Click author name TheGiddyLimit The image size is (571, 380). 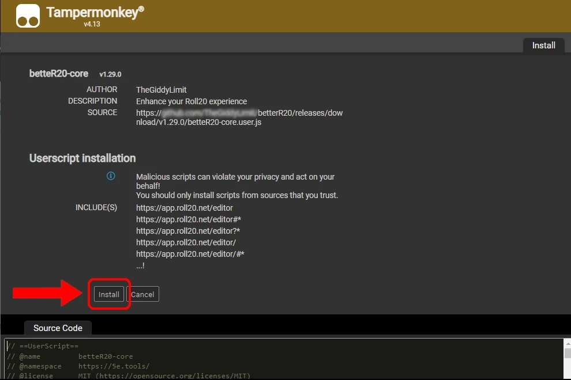click(x=161, y=90)
